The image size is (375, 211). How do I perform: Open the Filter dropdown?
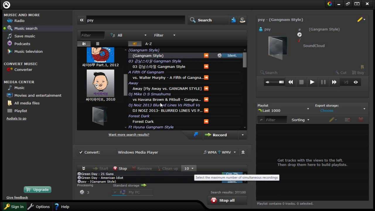coord(165,35)
